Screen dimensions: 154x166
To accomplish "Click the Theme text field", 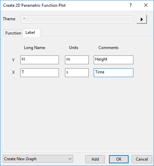I will [77, 20].
